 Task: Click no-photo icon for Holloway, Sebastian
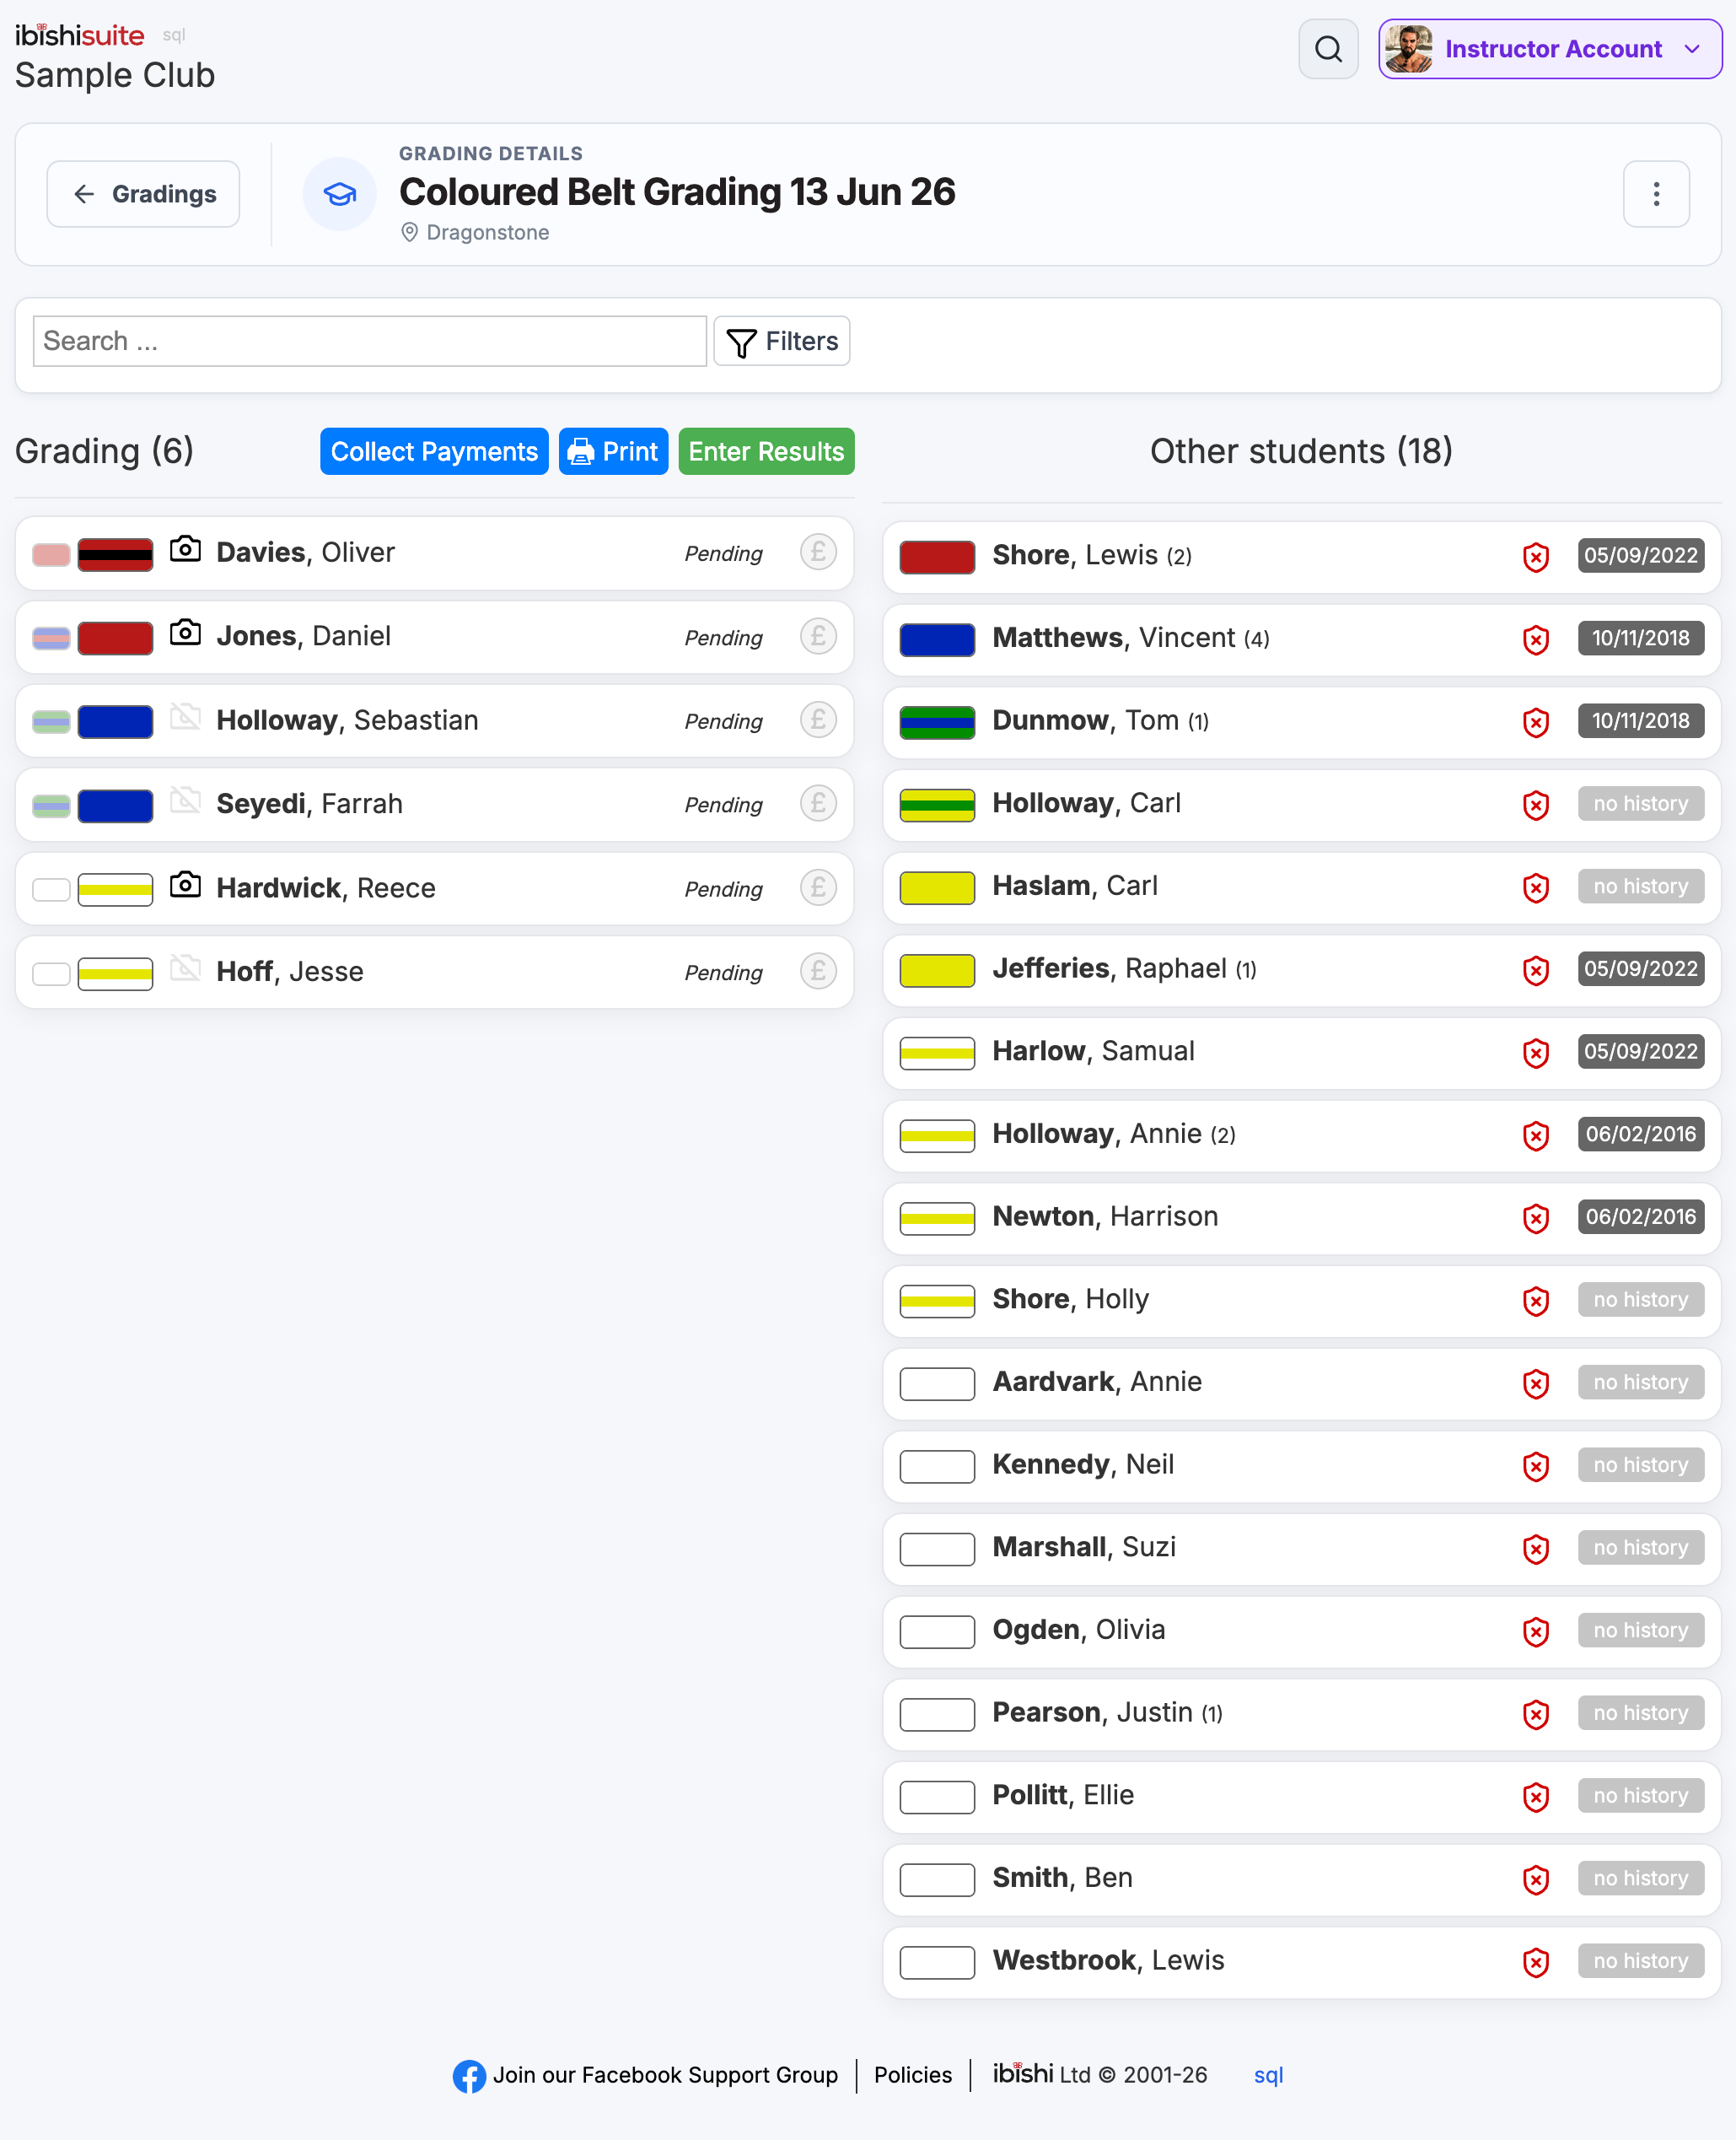point(185,717)
